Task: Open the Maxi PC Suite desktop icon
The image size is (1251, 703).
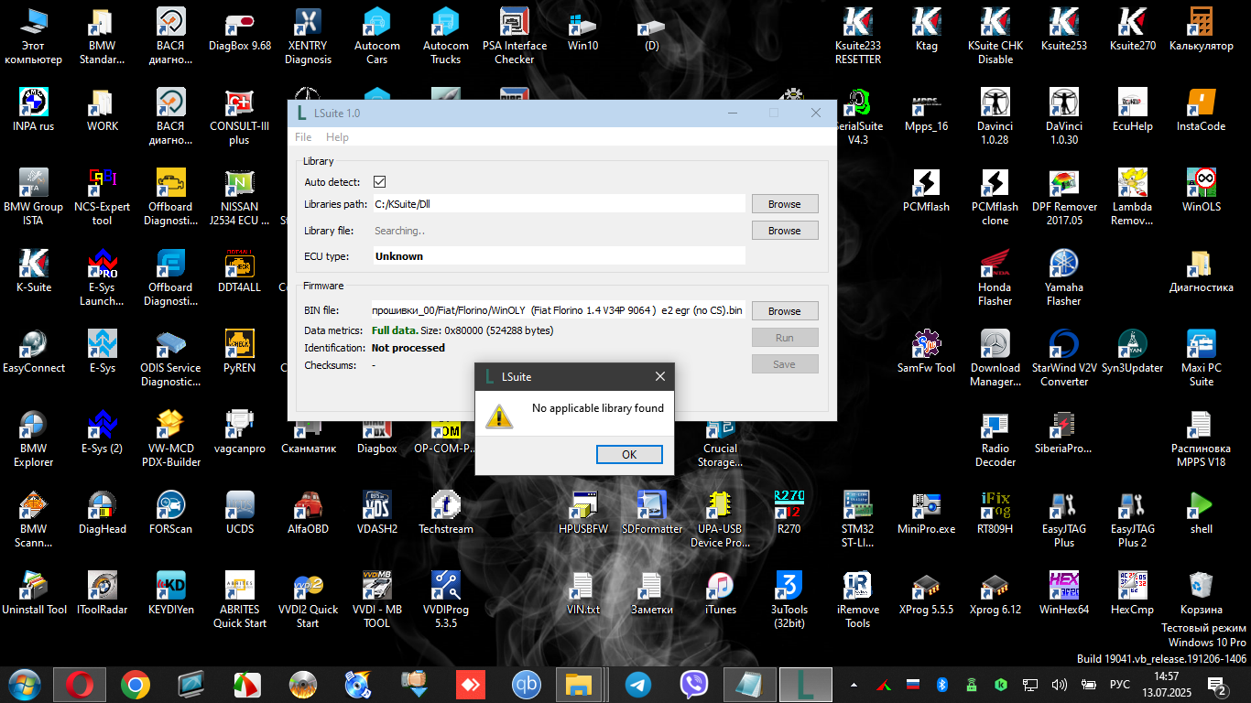Action: click(x=1202, y=359)
